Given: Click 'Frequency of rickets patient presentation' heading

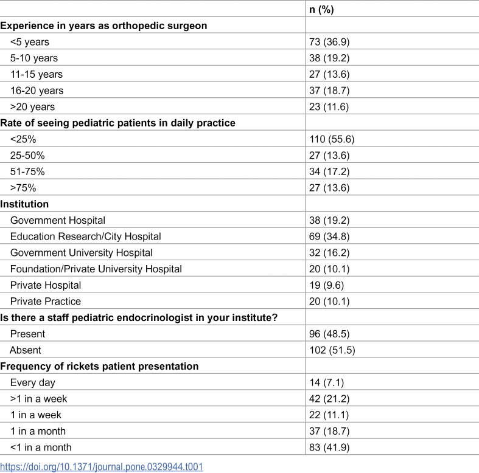Looking at the screenshot, I should [99, 366].
